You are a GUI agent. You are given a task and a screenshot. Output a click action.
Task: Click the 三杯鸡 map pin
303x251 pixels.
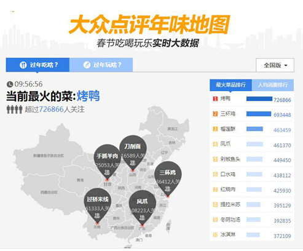coord(168,179)
